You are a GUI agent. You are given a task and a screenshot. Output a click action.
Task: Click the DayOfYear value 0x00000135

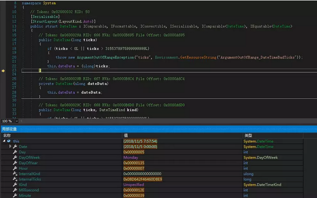tap(134, 163)
